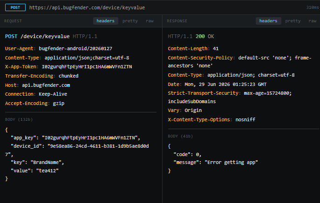Select the Accept-Encoding value gzip
320x203 pixels.
pos(59,104)
